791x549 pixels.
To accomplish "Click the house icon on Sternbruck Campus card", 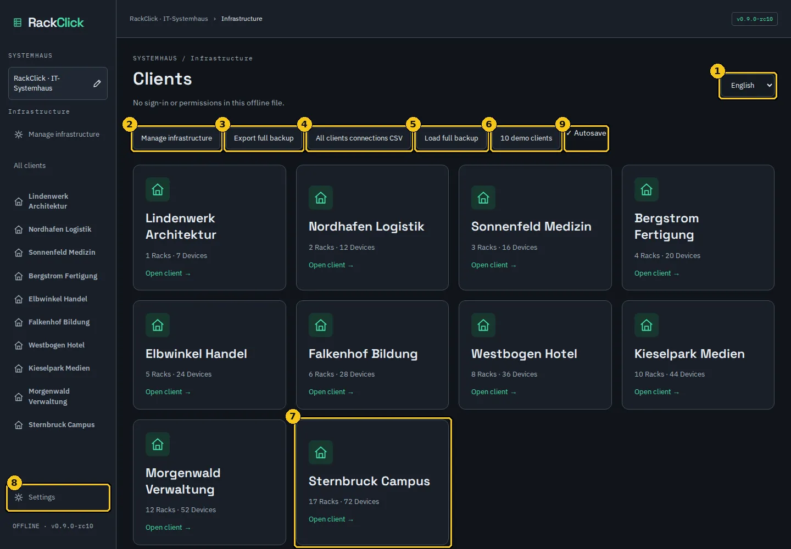I will click(x=321, y=453).
